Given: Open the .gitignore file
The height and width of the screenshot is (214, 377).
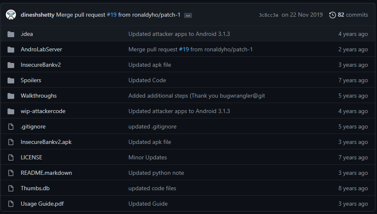Looking at the screenshot, I should 33,126.
